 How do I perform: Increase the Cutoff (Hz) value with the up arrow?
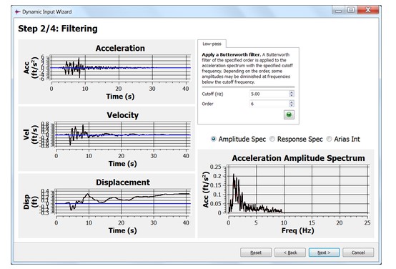[292, 92]
